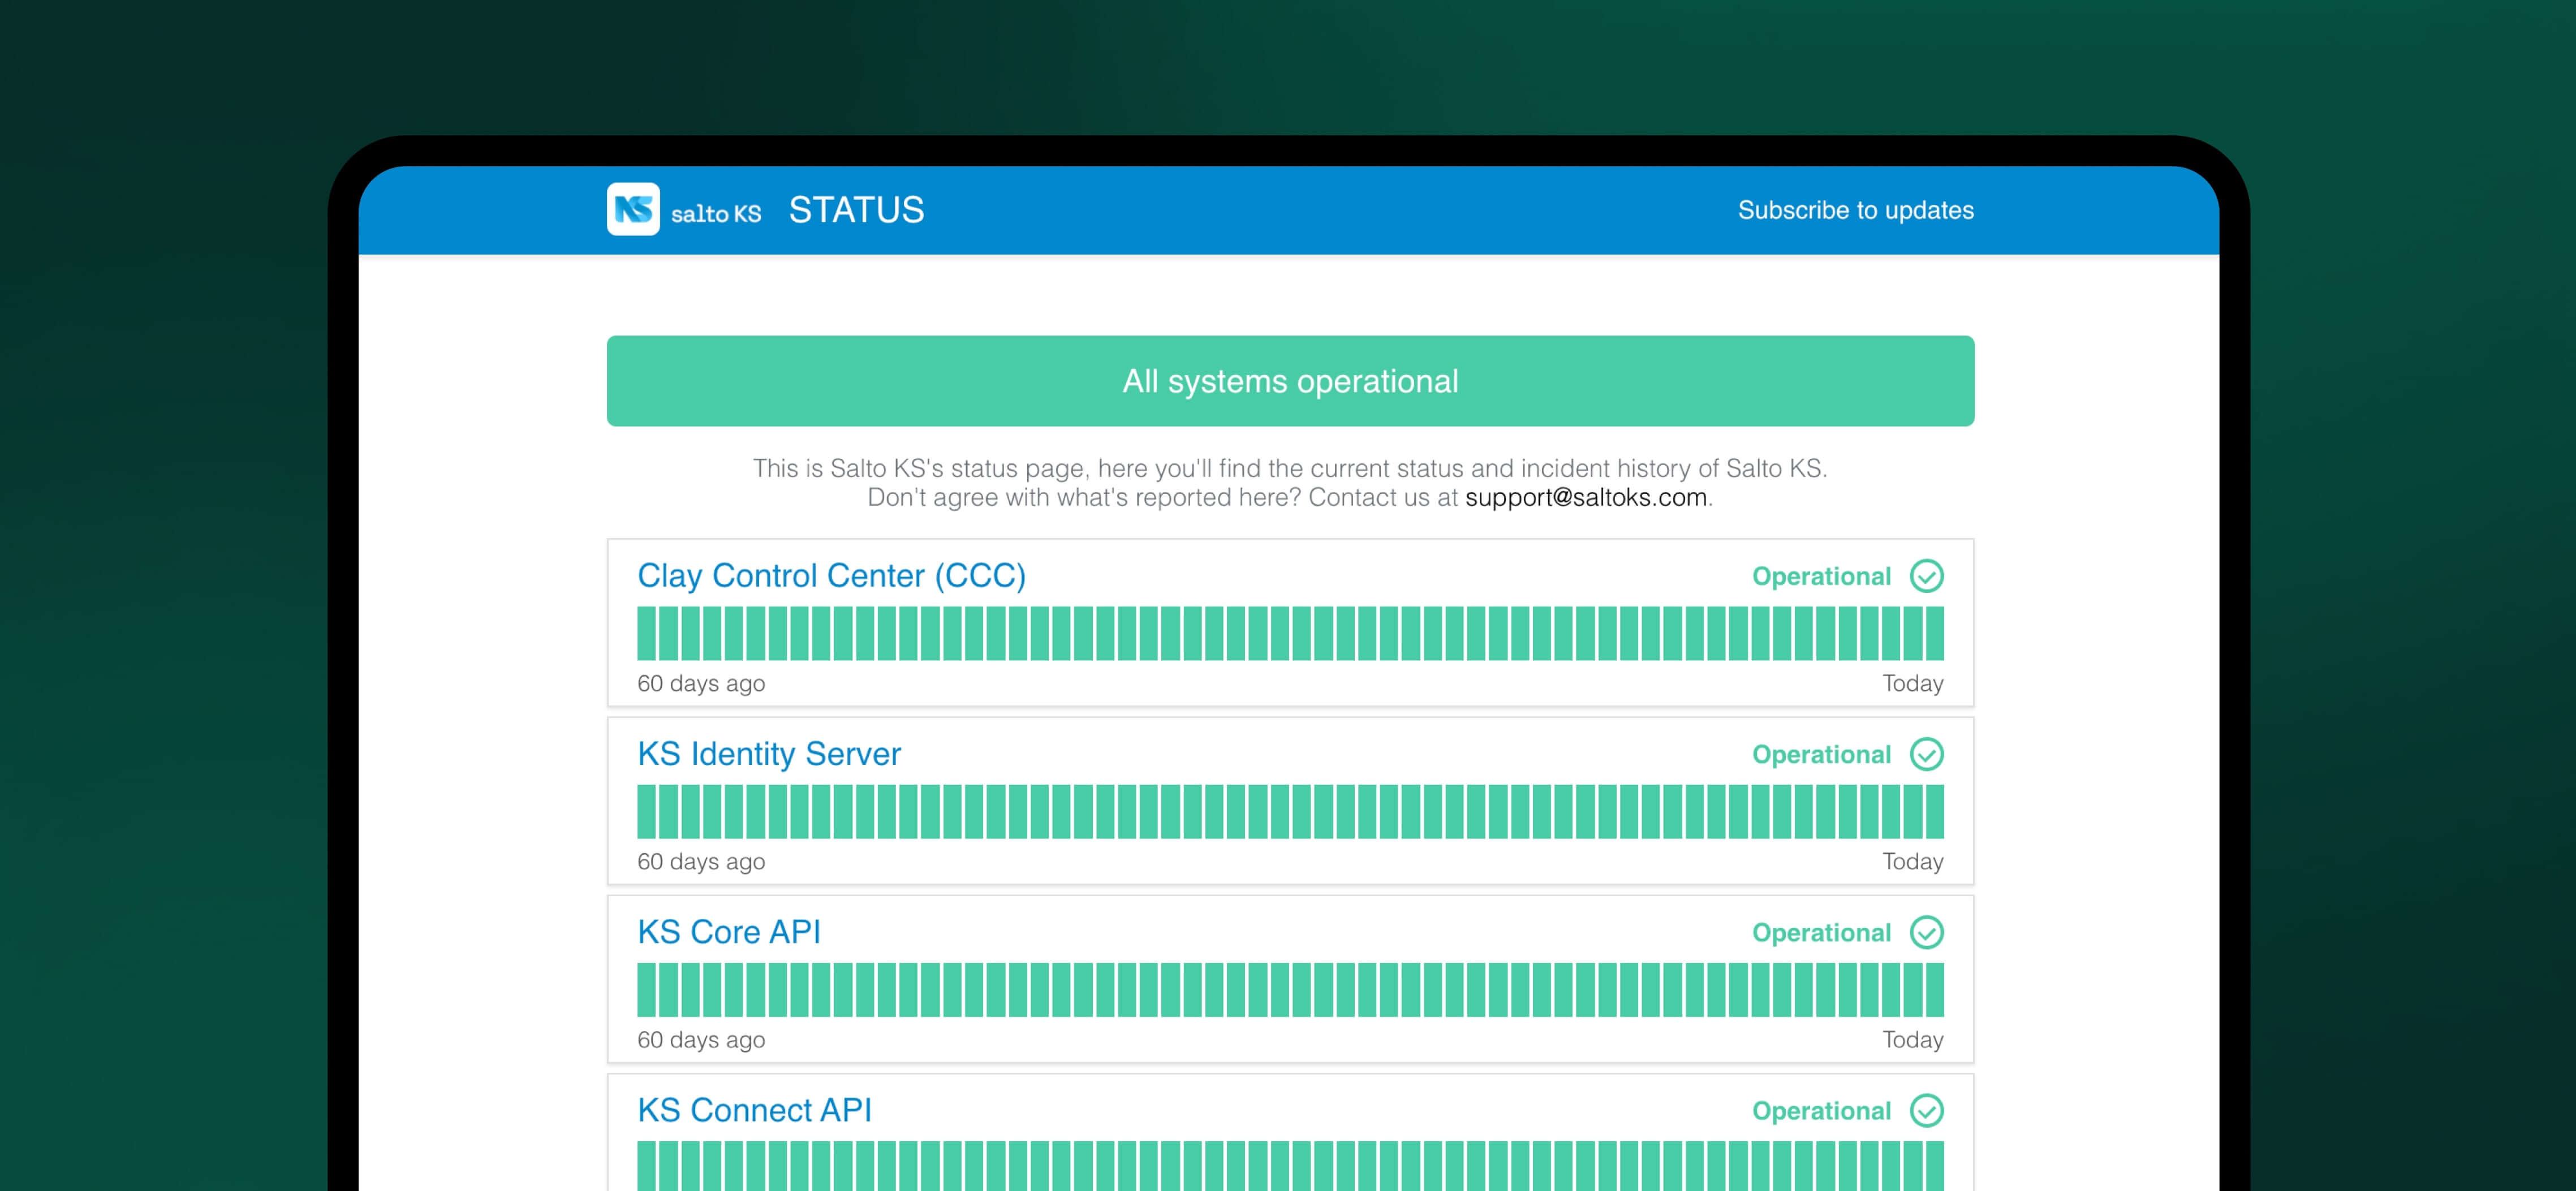Click the KS Connect API operational checkmark icon
2576x1191 pixels.
1926,1110
